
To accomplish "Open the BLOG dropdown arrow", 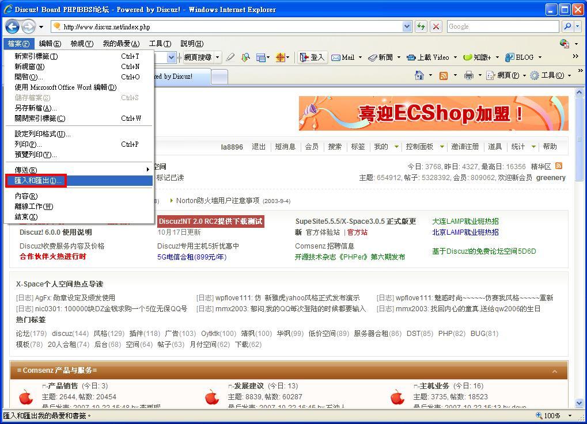I will [x=540, y=57].
